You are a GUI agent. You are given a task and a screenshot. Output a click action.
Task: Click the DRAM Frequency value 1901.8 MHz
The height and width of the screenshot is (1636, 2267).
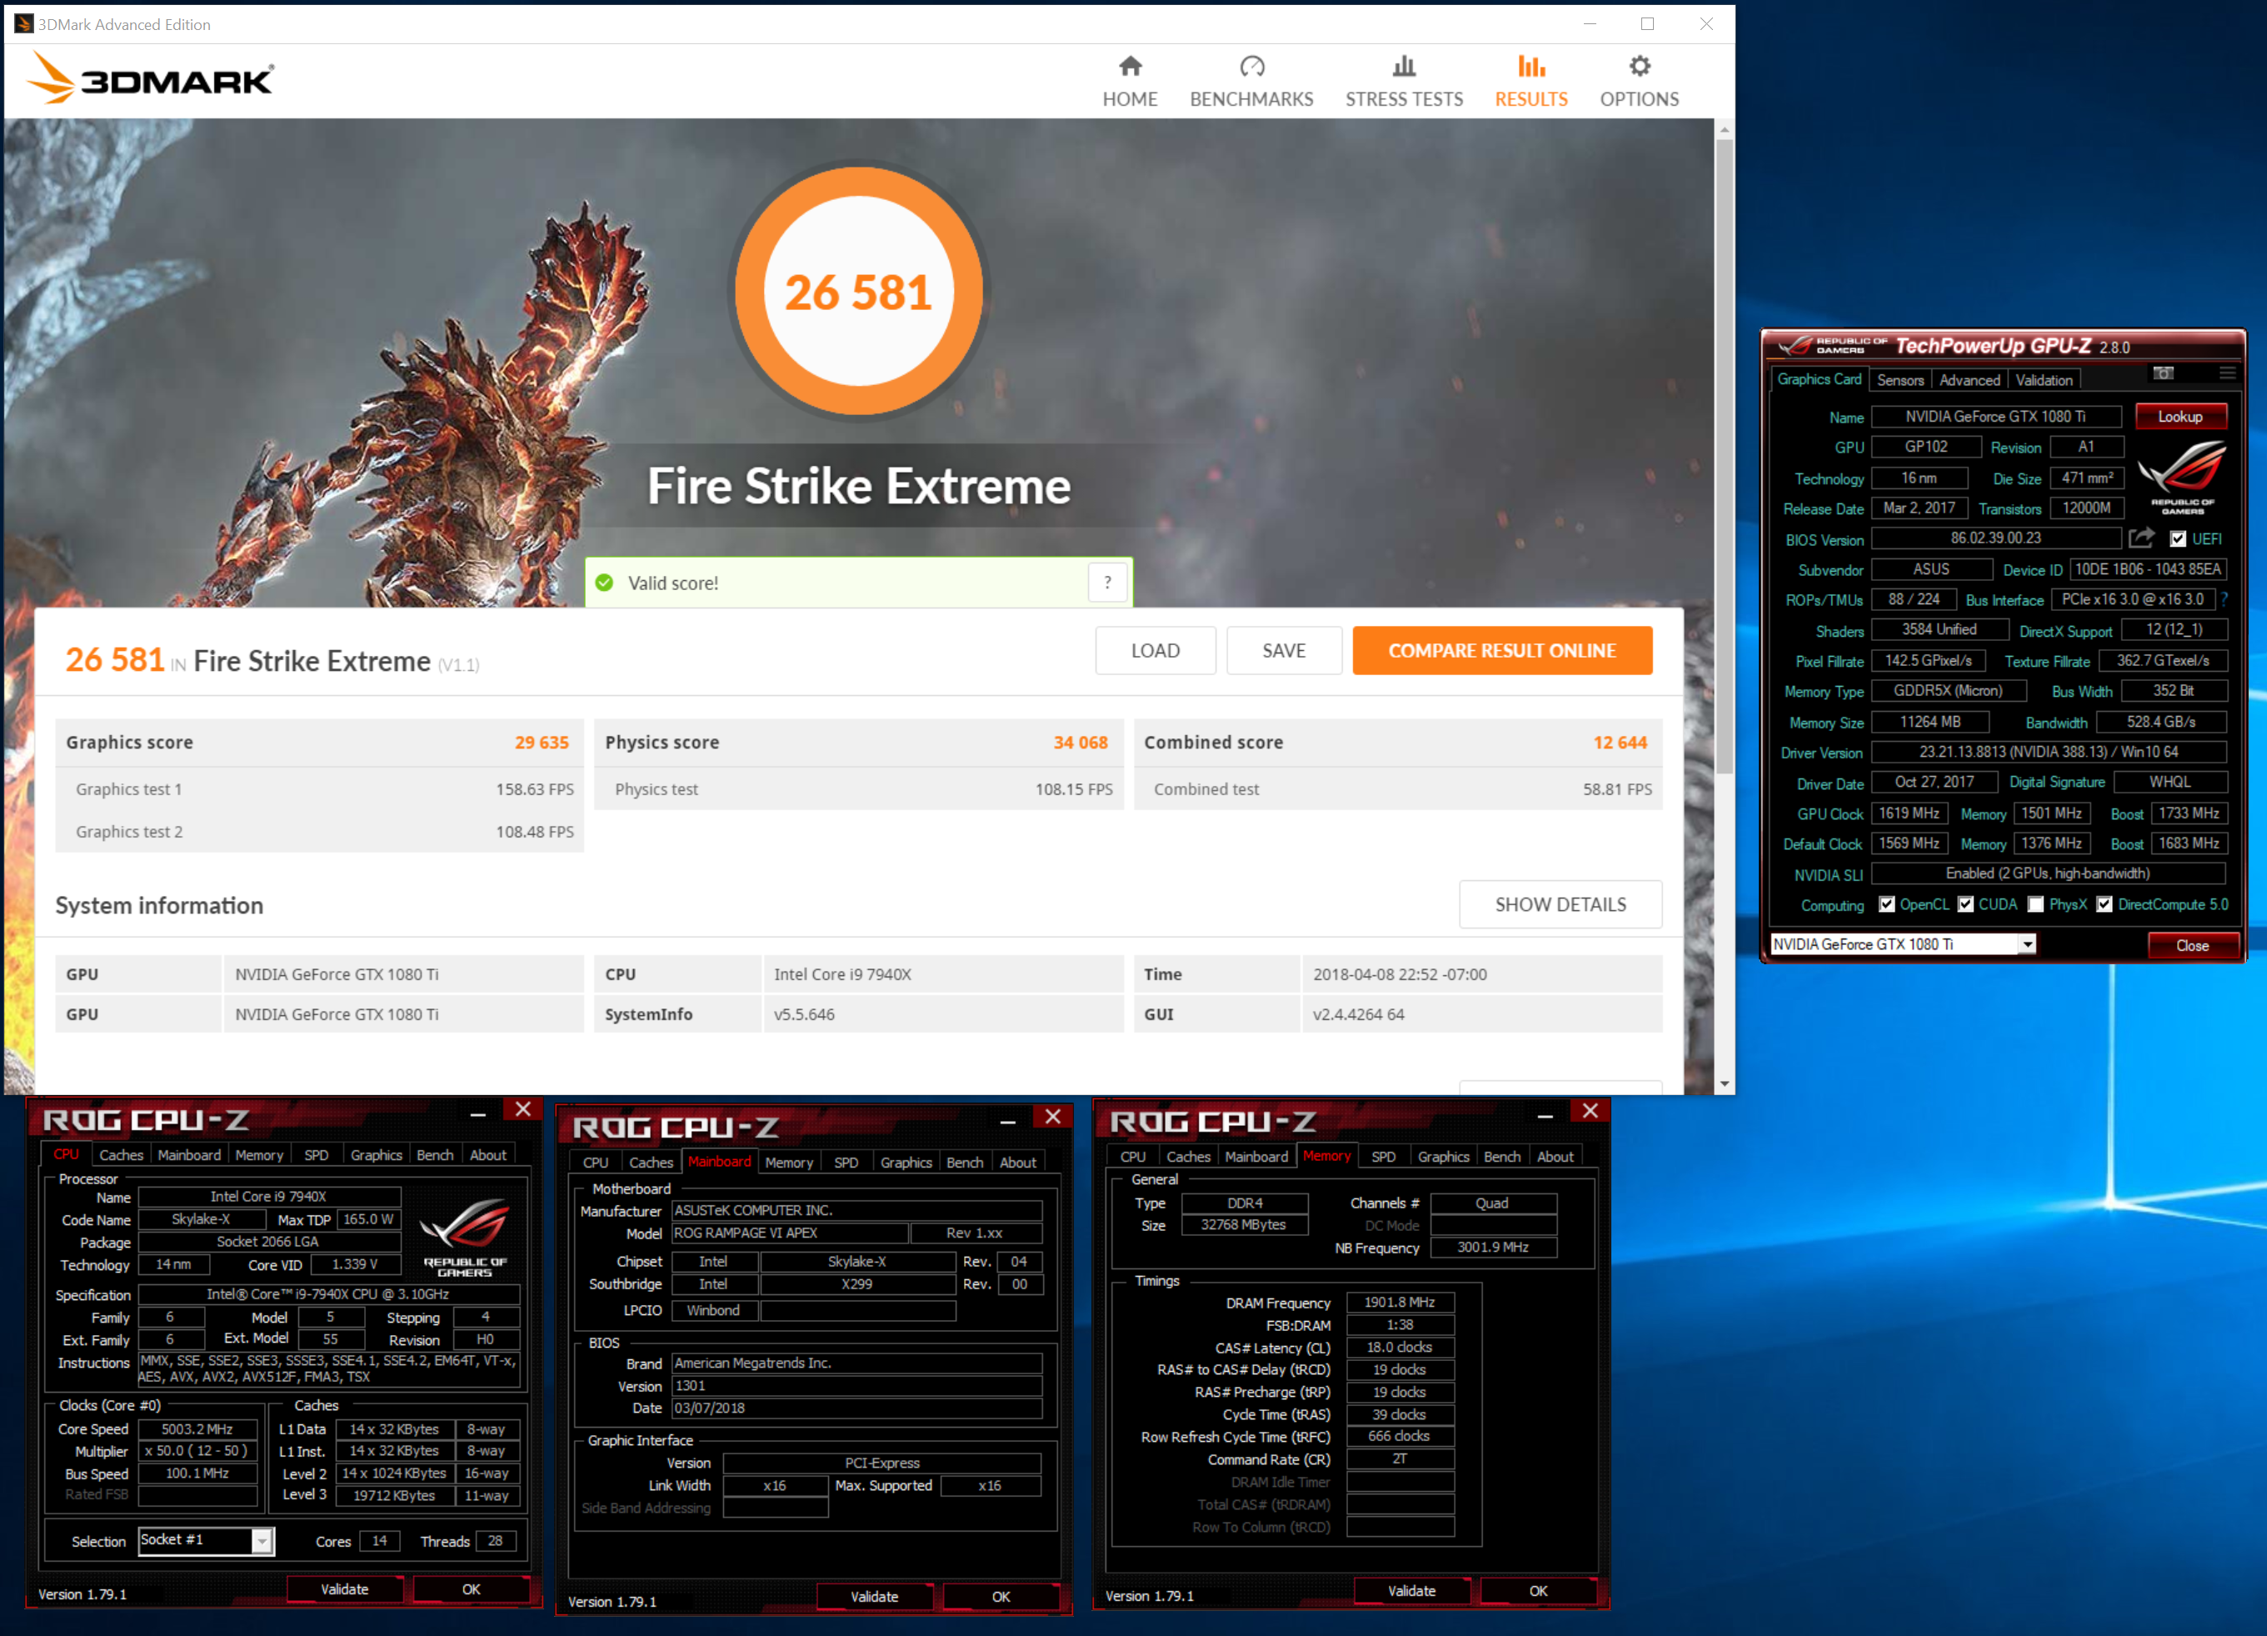click(x=1400, y=1302)
